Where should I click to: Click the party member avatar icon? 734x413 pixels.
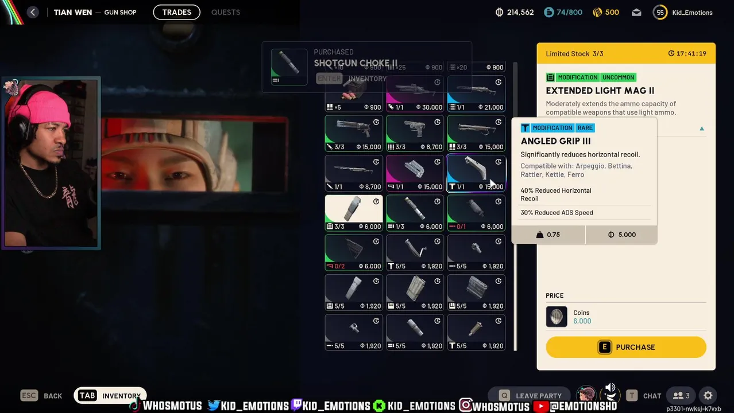(x=586, y=395)
